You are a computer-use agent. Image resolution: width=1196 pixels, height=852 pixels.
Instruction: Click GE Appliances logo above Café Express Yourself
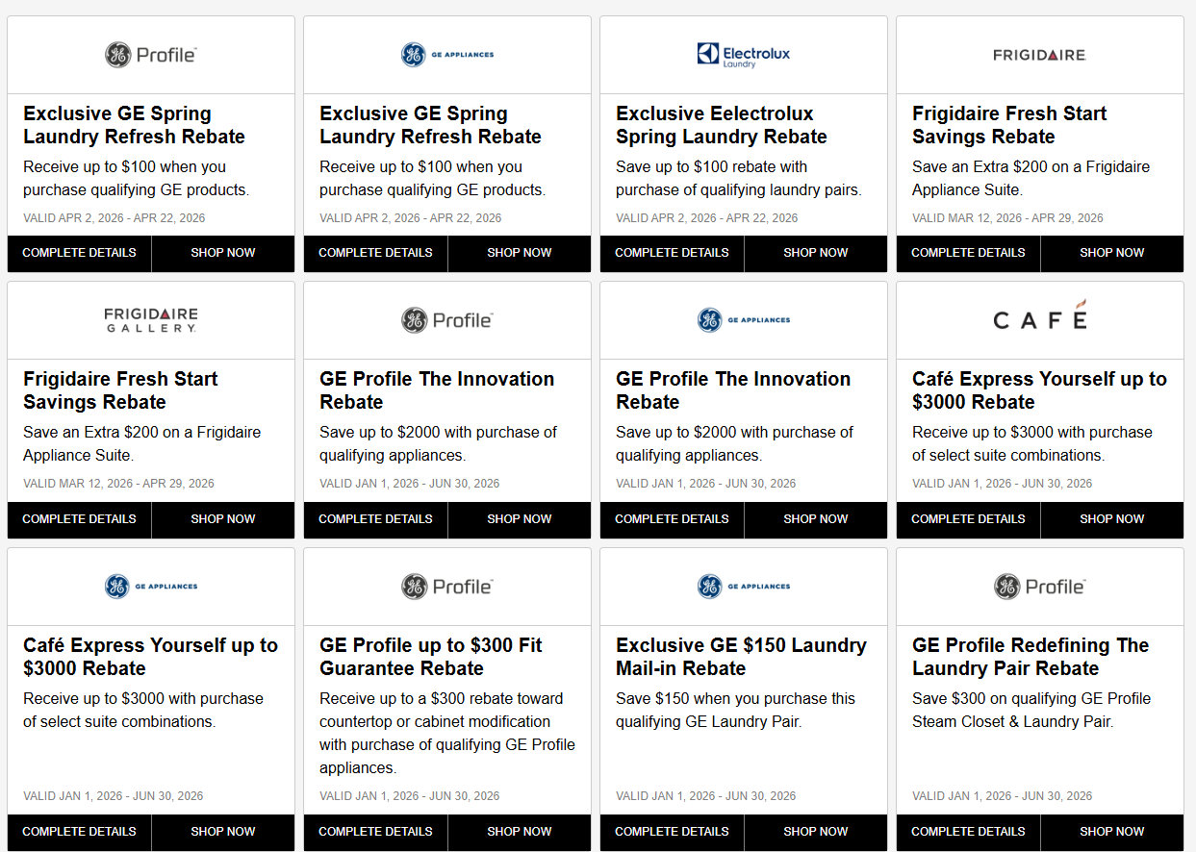click(150, 586)
